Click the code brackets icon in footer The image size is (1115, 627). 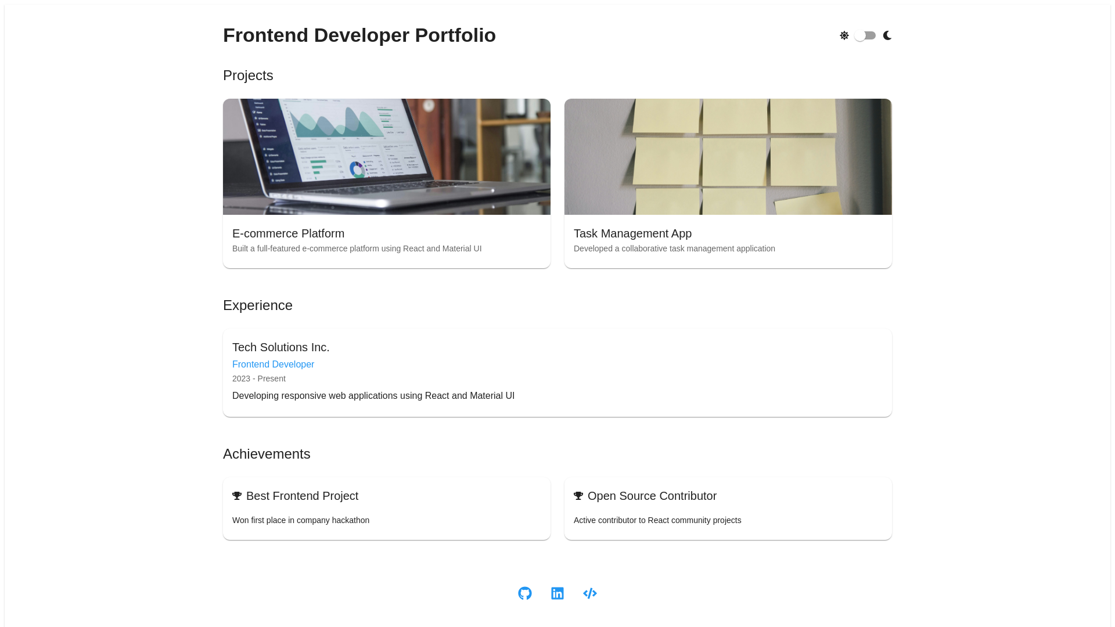click(590, 593)
